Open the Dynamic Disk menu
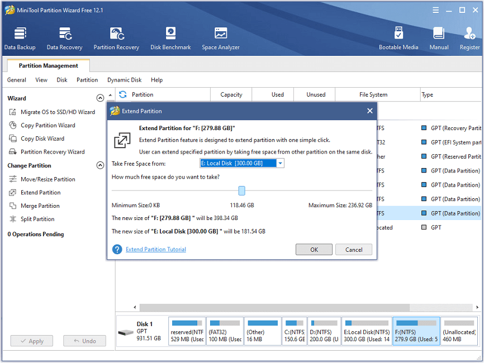 pyautogui.click(x=125, y=80)
